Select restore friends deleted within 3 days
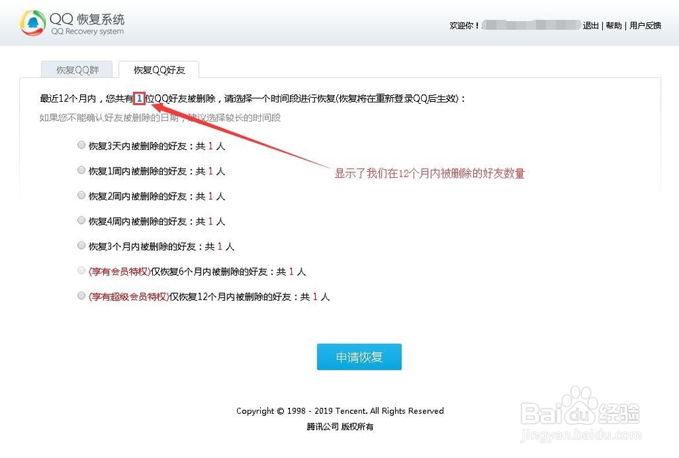 pyautogui.click(x=81, y=145)
